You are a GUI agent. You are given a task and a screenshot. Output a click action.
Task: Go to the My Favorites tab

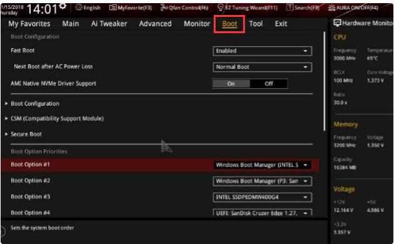click(29, 24)
